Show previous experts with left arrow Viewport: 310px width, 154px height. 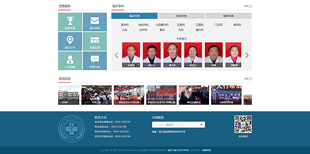[x=116, y=55]
